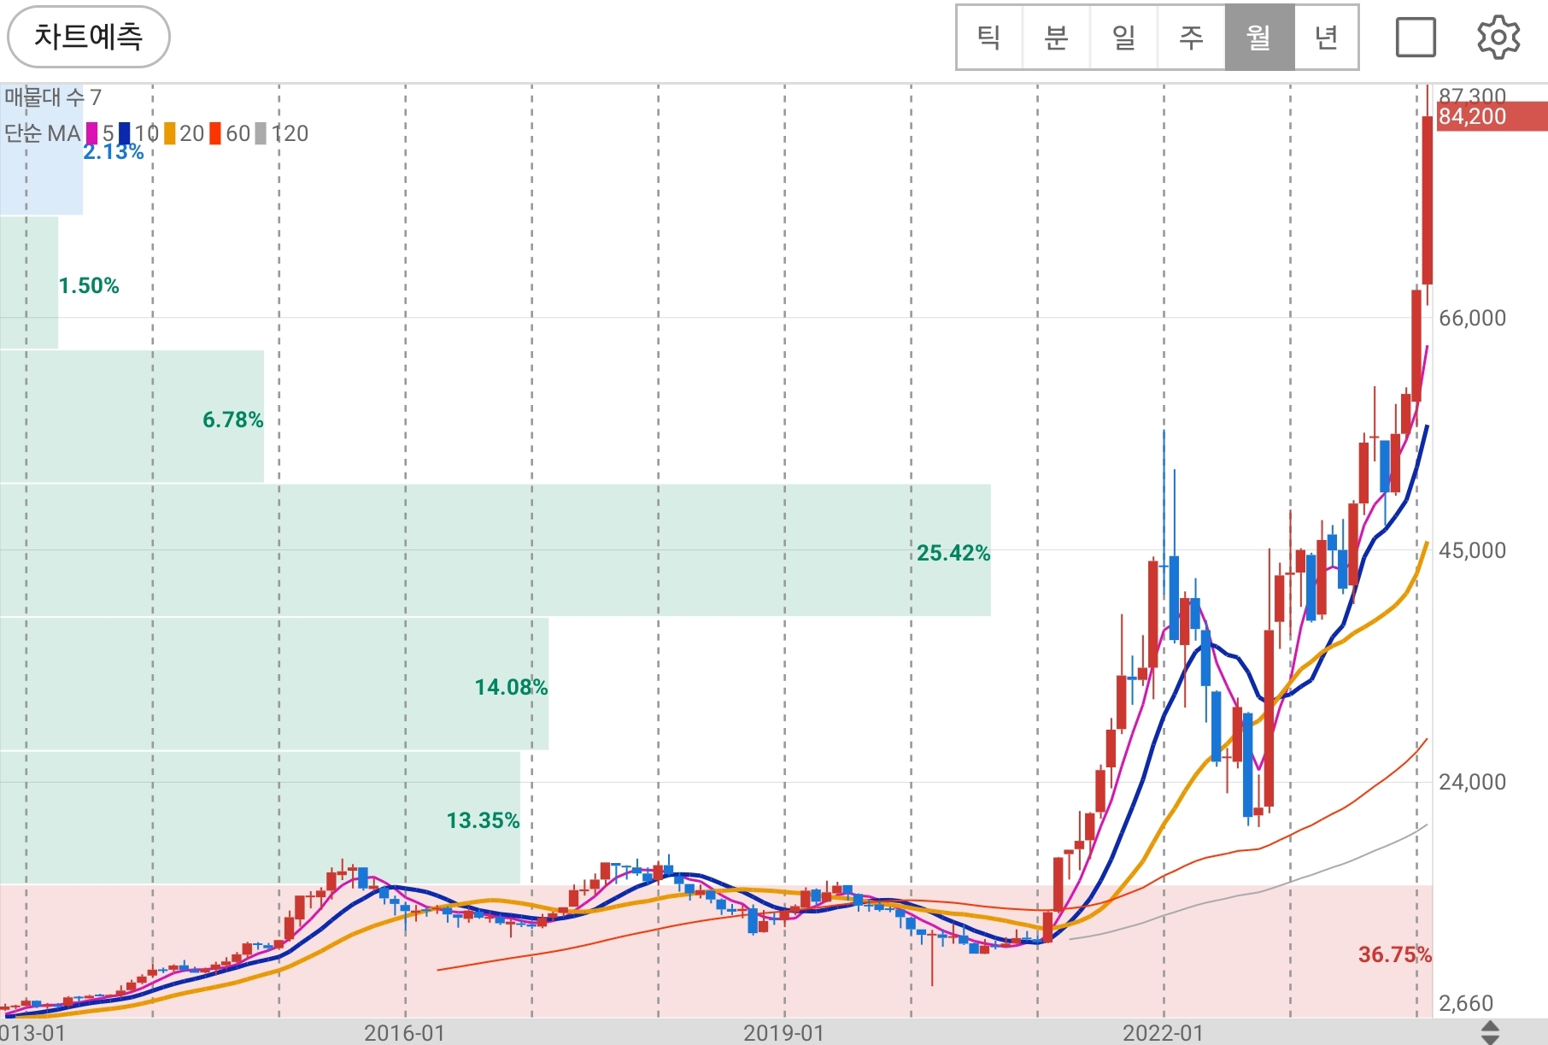Click the 2022-01 date axis label

click(x=1163, y=1032)
